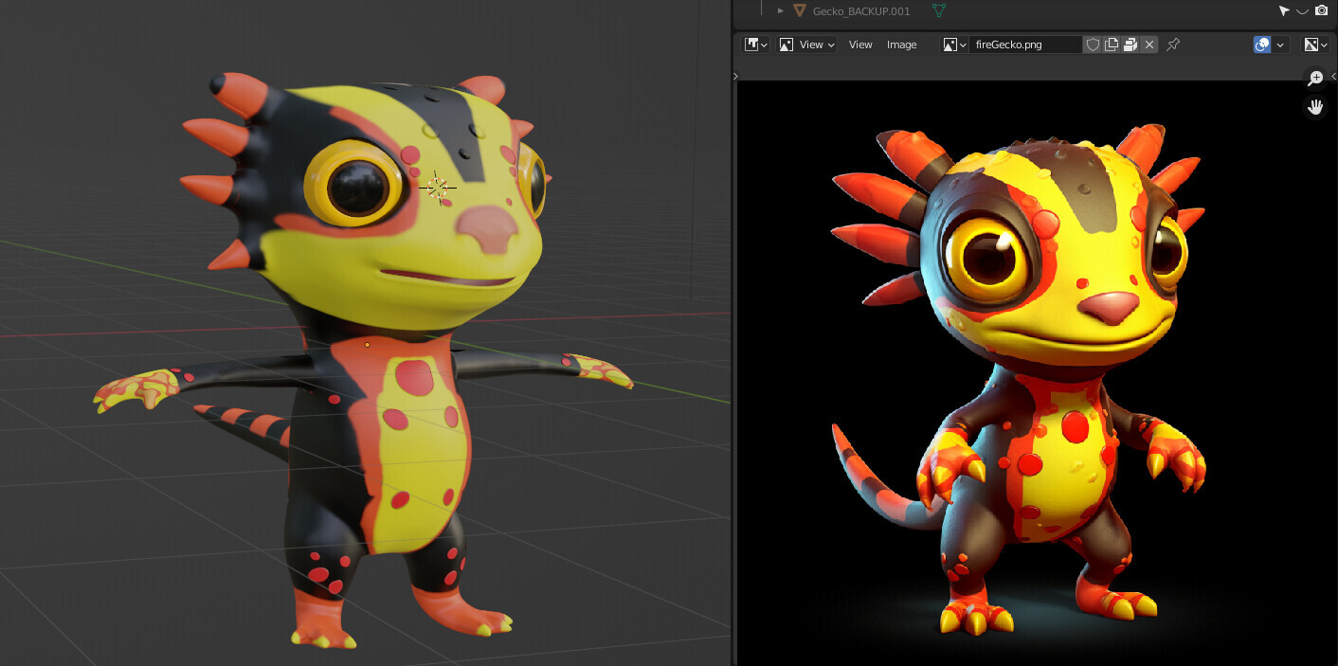Click the pan hand gizmo in the image viewer

coord(1315,106)
